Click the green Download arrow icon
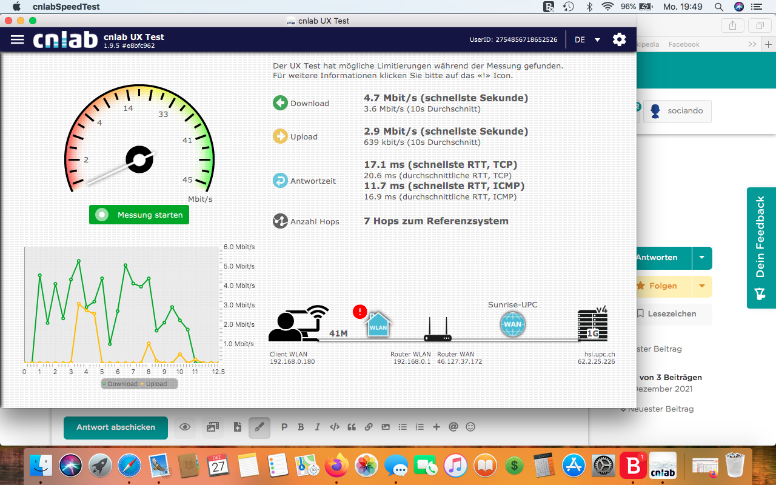 point(280,103)
